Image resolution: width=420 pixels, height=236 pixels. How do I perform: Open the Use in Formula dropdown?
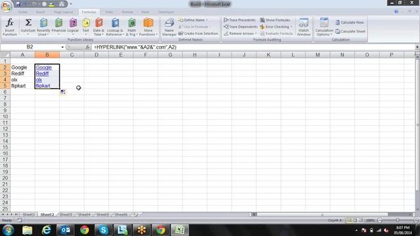194,27
